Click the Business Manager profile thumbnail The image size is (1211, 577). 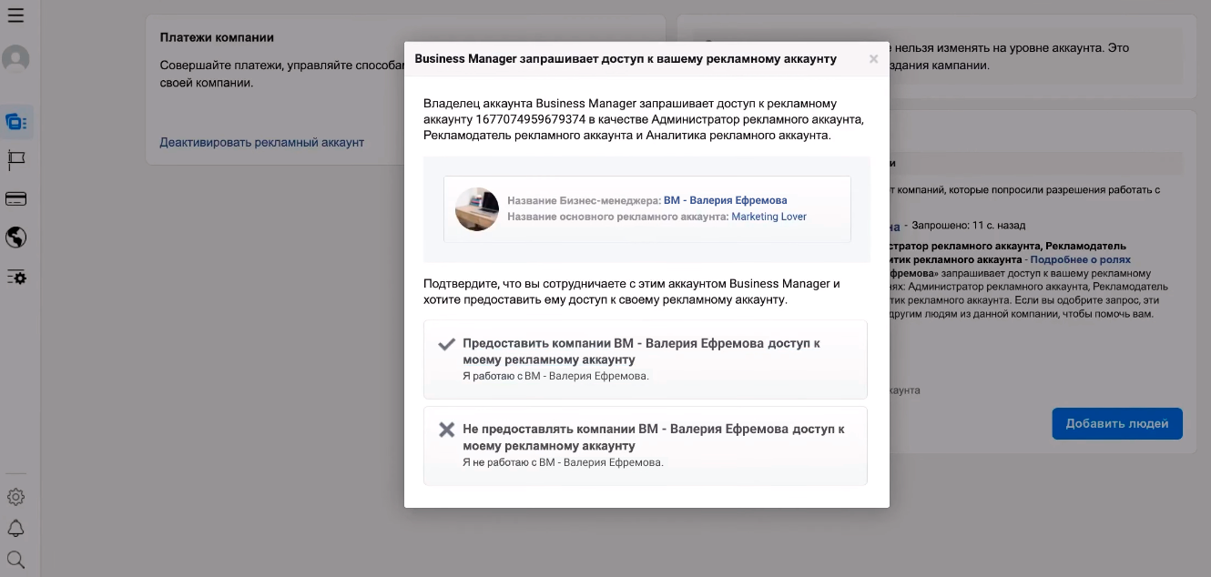tap(477, 208)
